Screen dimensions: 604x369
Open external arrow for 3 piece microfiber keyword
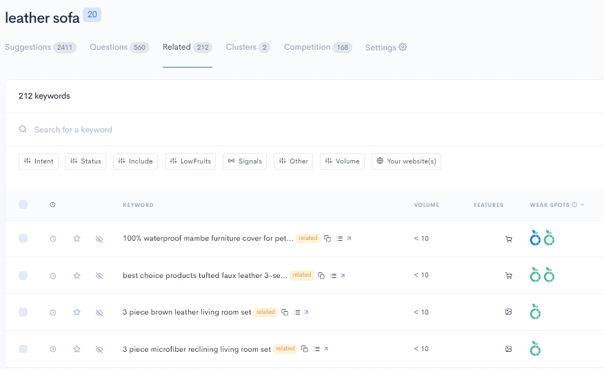coord(326,348)
